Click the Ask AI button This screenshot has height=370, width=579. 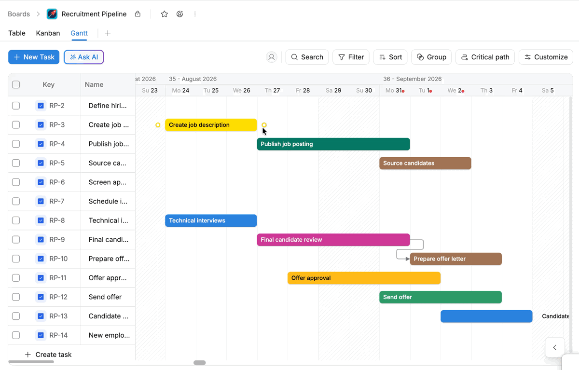point(84,57)
